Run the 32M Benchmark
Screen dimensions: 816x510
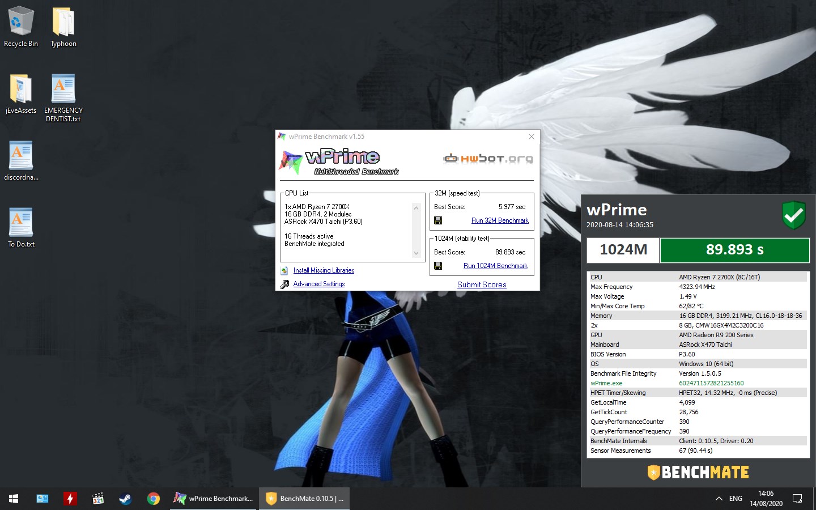[500, 220]
